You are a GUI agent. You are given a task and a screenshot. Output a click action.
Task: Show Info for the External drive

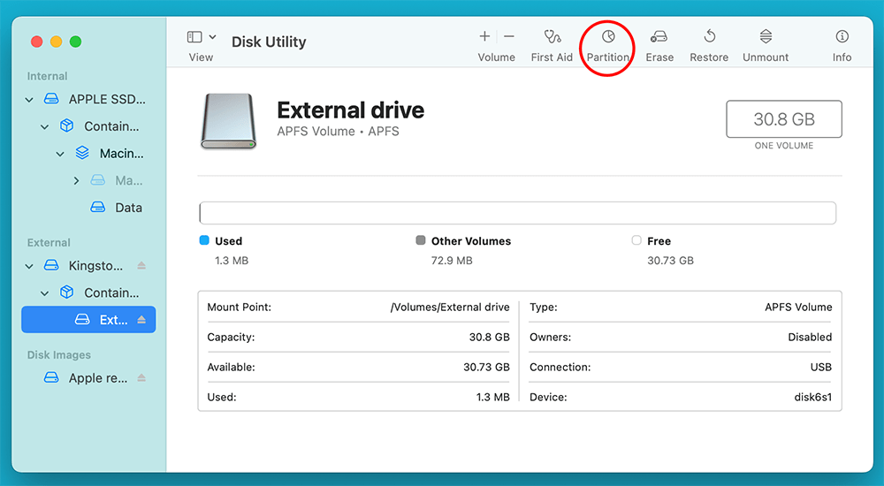[x=842, y=38]
